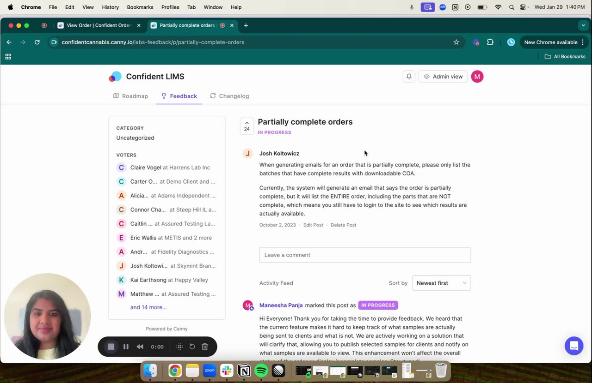Screen dimensions: 592x383
Task: Expand the Chrome tab search chevron
Action: (x=583, y=25)
